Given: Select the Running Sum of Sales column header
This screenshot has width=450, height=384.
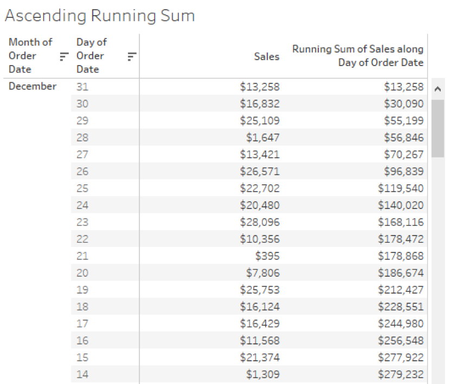Looking at the screenshot, I should click(358, 54).
